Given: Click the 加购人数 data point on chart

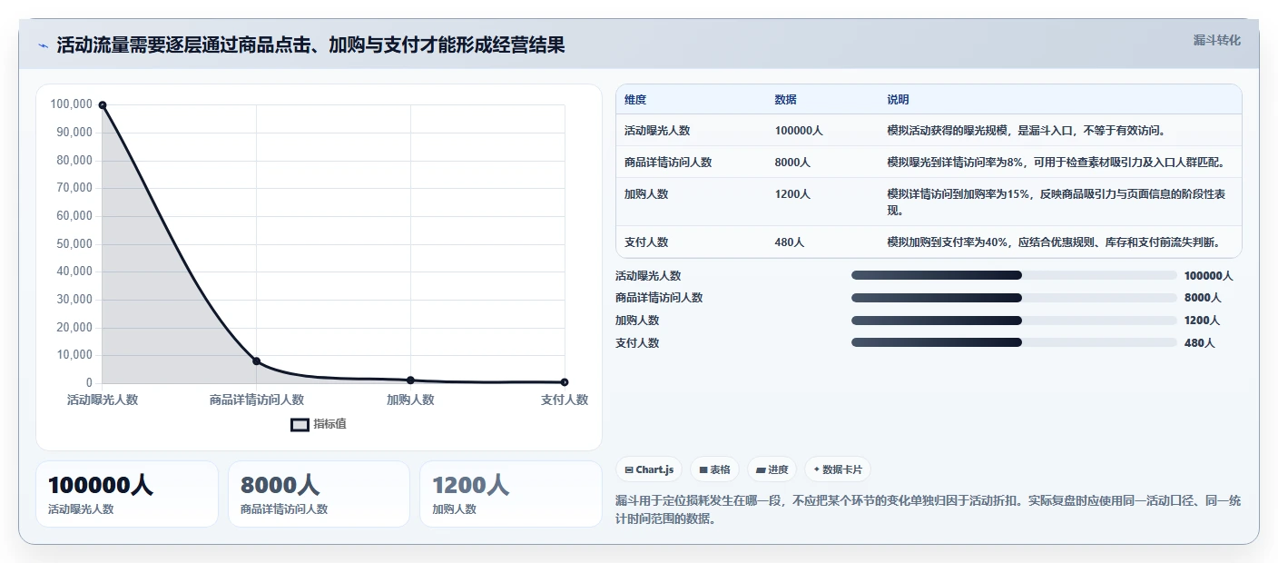Looking at the screenshot, I should (x=410, y=380).
